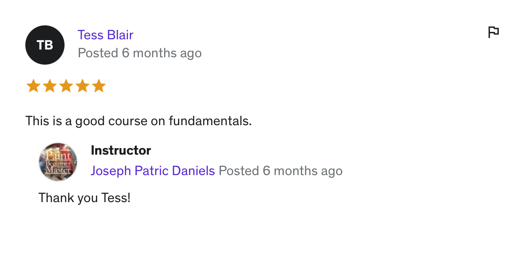Click the review text about fundamentals
Viewport: 526px width, 261px height.
[x=138, y=121]
